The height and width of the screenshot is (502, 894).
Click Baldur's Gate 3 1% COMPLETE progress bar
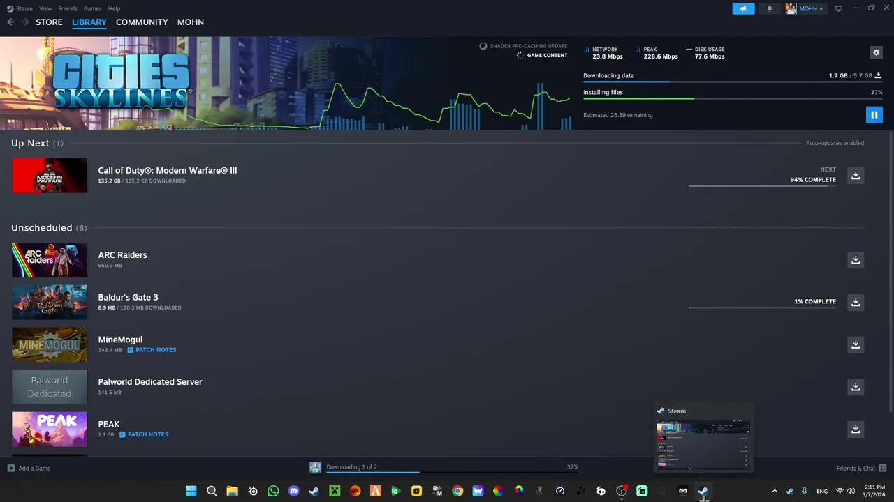(762, 307)
